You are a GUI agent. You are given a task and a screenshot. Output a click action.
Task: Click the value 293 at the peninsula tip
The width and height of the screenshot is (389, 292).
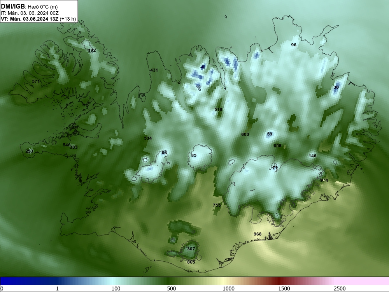tap(29, 151)
